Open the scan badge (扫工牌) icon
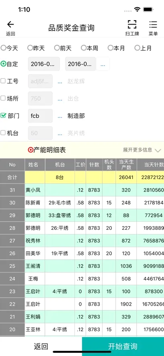Viewport: 164px width, 356px height. click(x=132, y=24)
